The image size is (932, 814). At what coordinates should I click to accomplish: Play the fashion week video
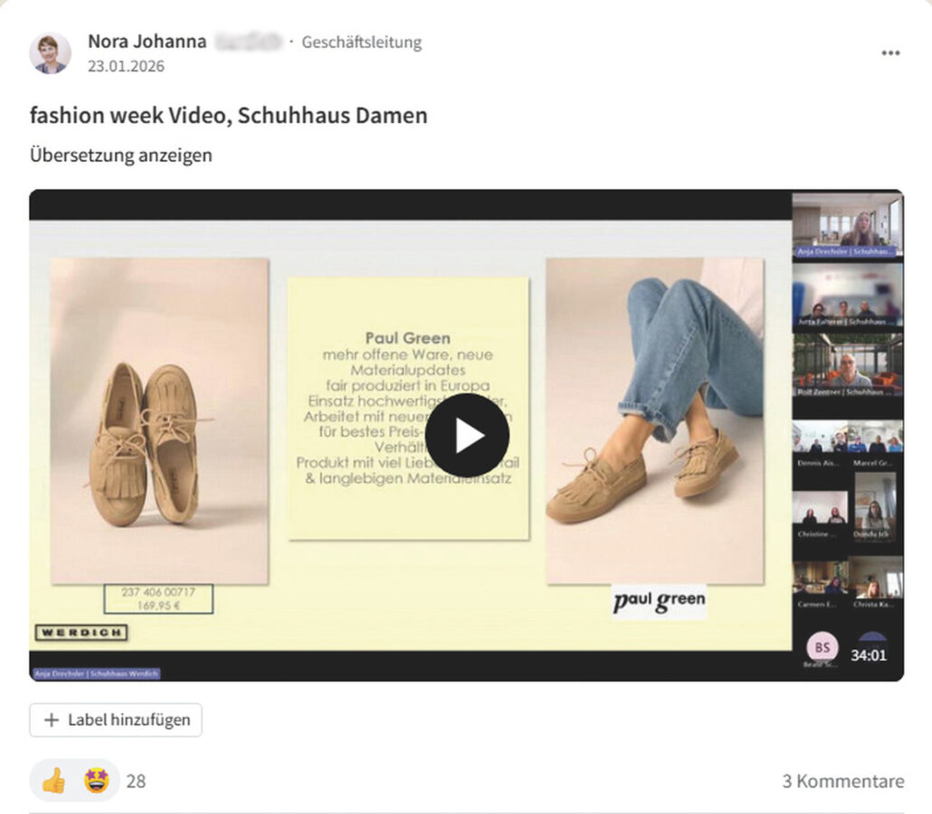click(467, 436)
